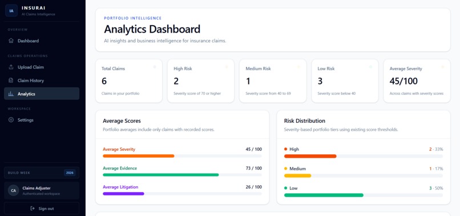The width and height of the screenshot is (460, 216).
Task: Click the Low risk distribution bar
Action: (364, 195)
